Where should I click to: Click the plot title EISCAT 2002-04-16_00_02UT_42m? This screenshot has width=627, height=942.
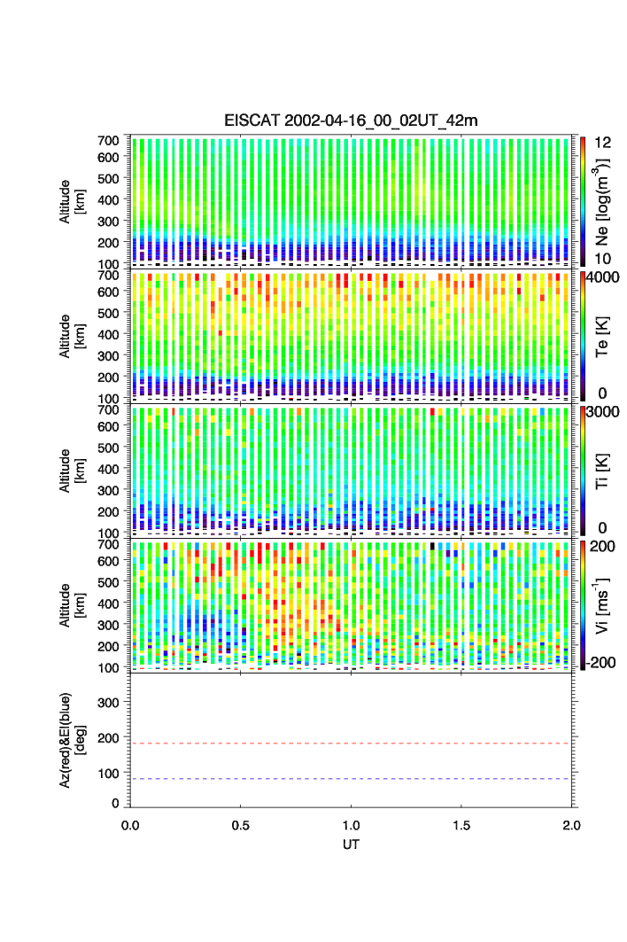351,121
